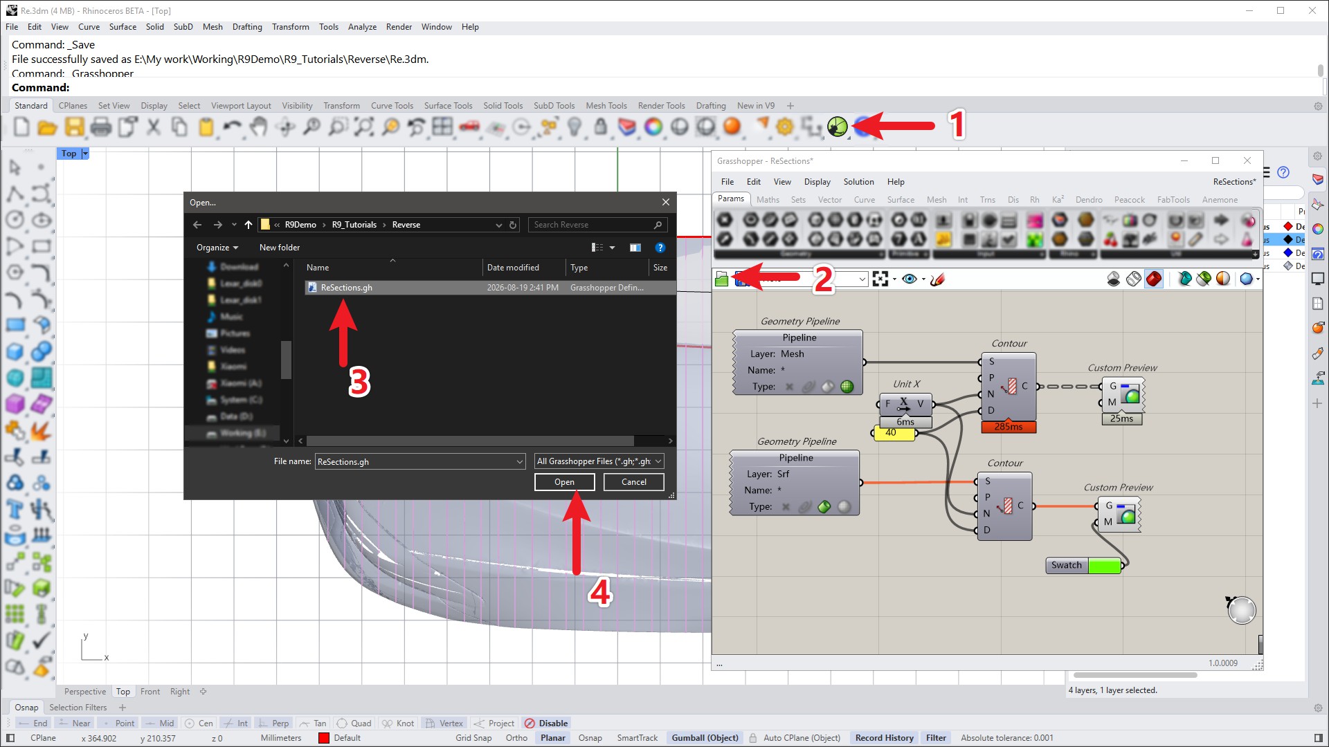The width and height of the screenshot is (1329, 747).
Task: Click the sketch brush icon in Grasshopper toolbar
Action: [x=938, y=279]
